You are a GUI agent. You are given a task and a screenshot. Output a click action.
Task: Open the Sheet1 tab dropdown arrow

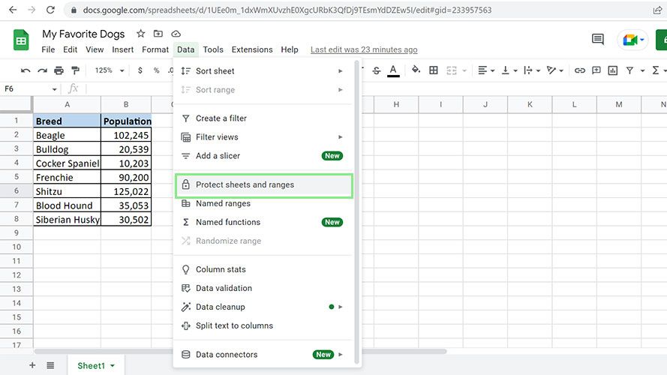[113, 366]
